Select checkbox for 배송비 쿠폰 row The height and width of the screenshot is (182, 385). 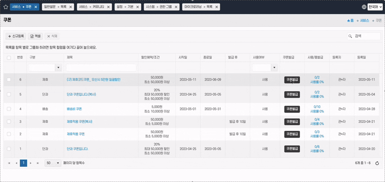(x=9, y=109)
